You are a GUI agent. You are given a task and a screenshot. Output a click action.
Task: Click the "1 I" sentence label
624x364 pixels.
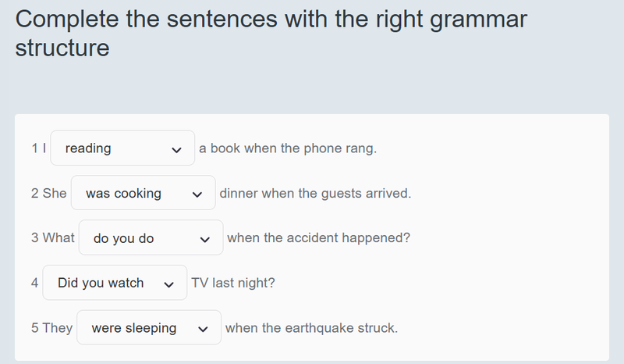[x=39, y=148]
